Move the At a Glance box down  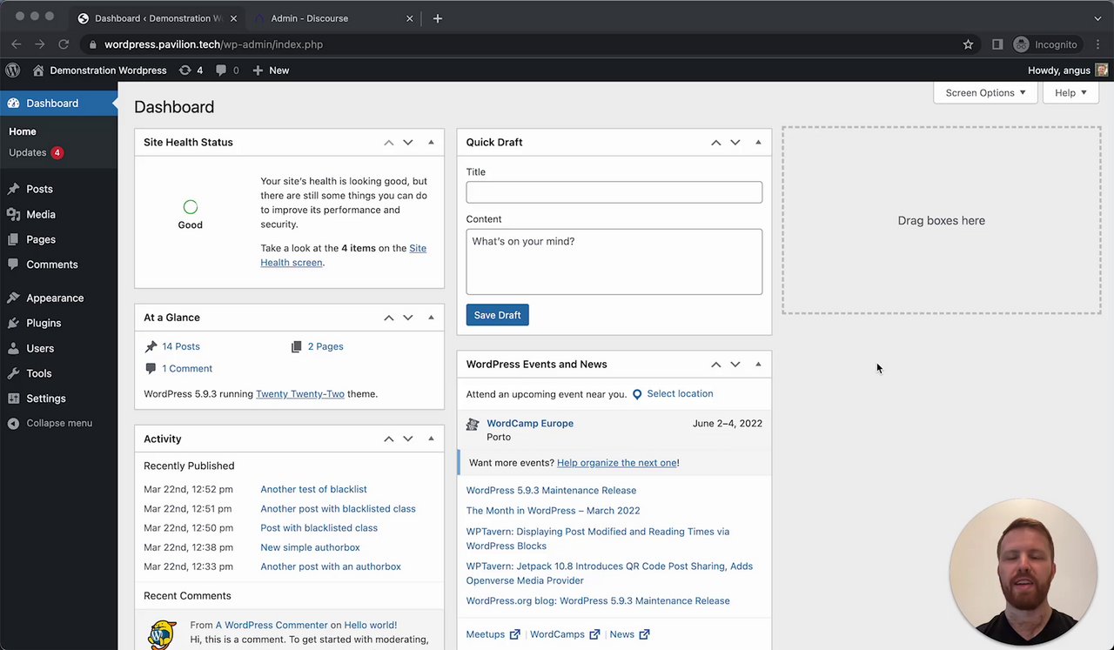(408, 318)
